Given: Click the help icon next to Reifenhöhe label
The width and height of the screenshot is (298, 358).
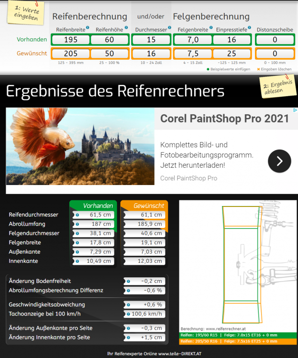Looking at the screenshot, I should pos(126,28).
